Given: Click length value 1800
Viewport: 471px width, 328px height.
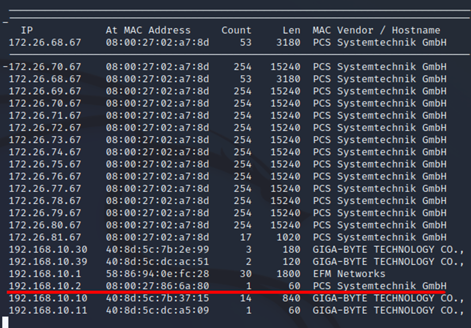Looking at the screenshot, I should click(288, 274).
